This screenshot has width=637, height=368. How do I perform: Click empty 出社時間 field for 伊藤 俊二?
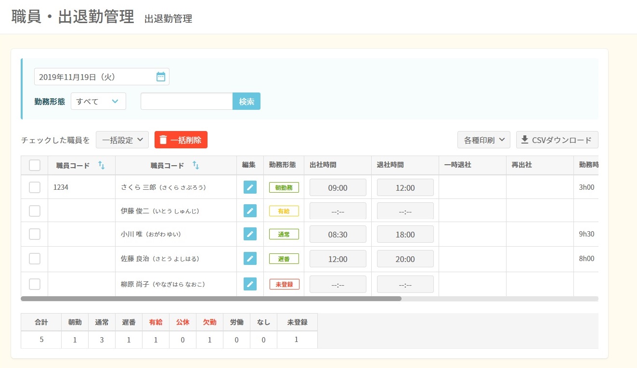pos(338,211)
